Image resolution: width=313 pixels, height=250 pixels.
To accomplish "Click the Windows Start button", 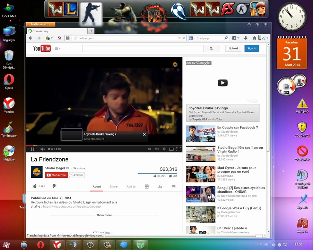I will tap(6, 245).
